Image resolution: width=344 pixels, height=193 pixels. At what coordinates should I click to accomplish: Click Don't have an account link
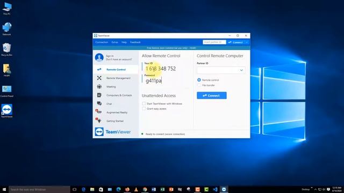[119, 60]
